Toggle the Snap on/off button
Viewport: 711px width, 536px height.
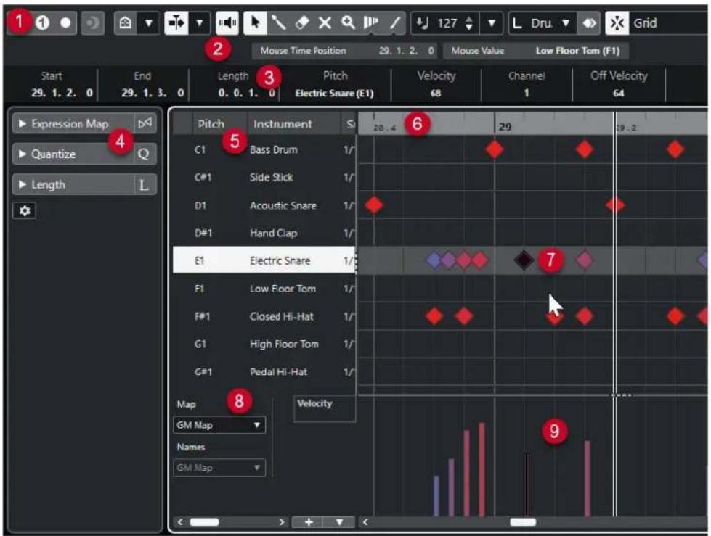[x=617, y=22]
